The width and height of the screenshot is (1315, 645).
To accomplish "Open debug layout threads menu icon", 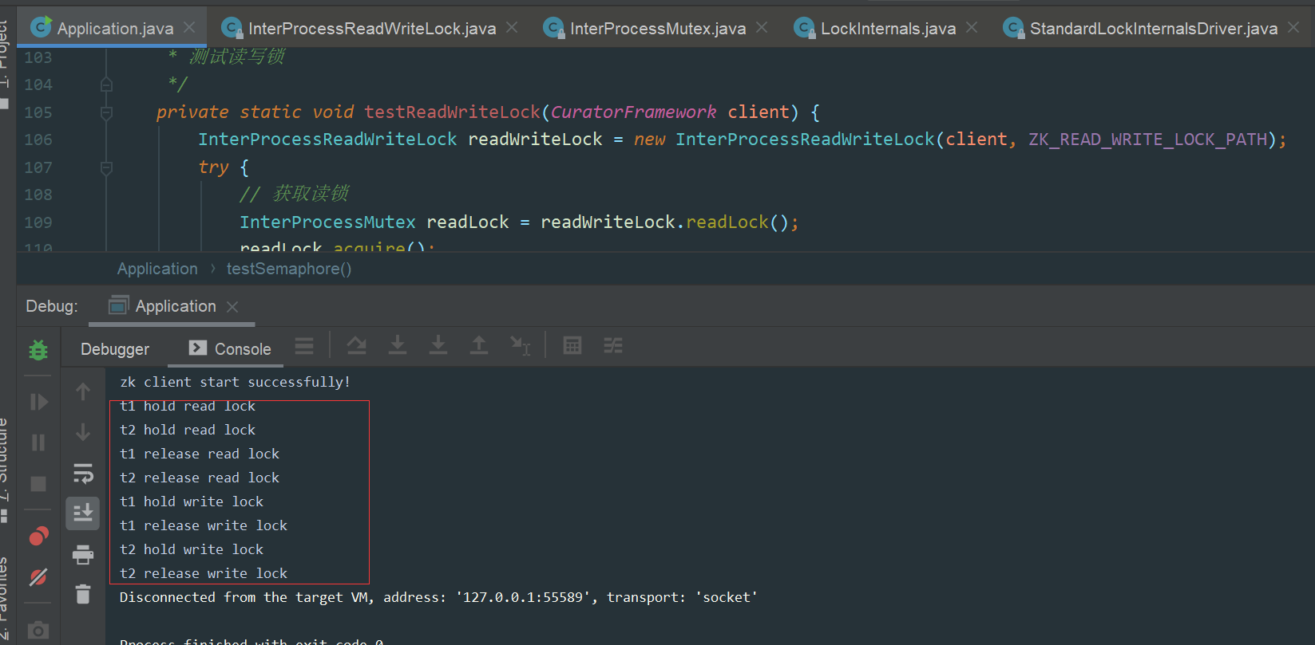I will tap(304, 346).
